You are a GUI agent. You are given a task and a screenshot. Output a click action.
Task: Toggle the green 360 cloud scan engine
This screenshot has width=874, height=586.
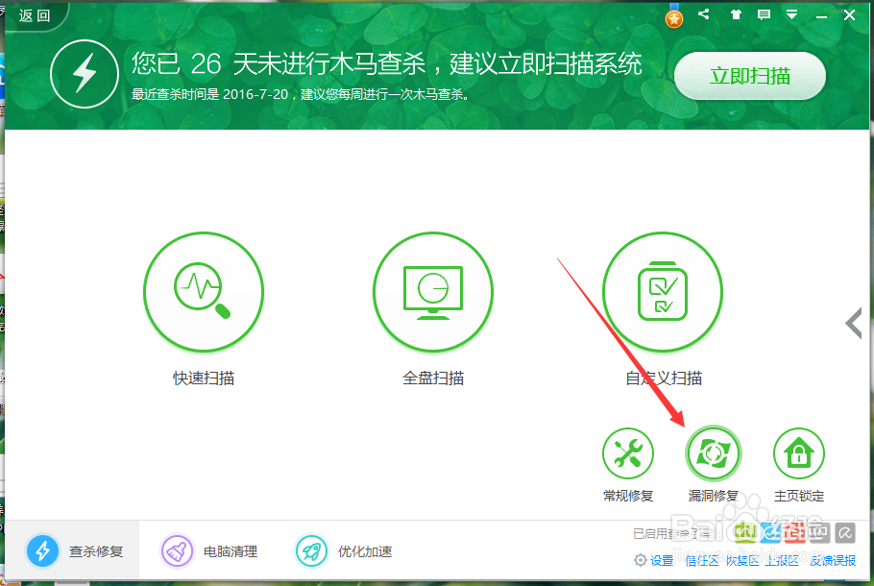pyautogui.click(x=744, y=533)
